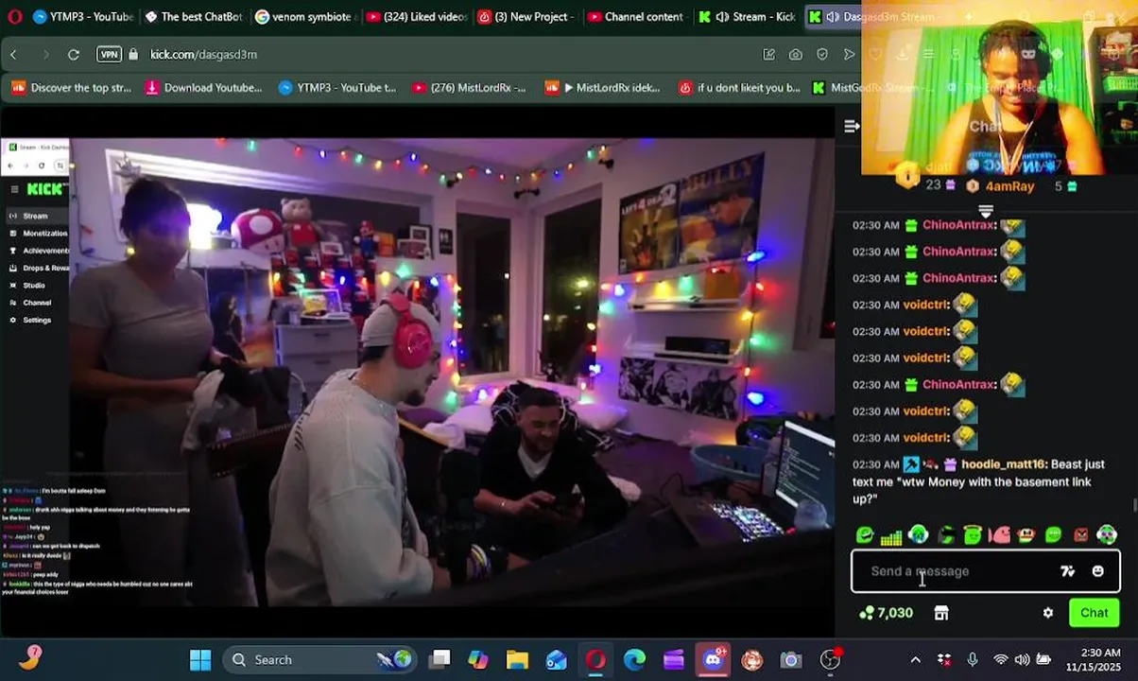Select Studio in embedded dashboard sidebar
This screenshot has width=1138, height=681.
coord(27,286)
